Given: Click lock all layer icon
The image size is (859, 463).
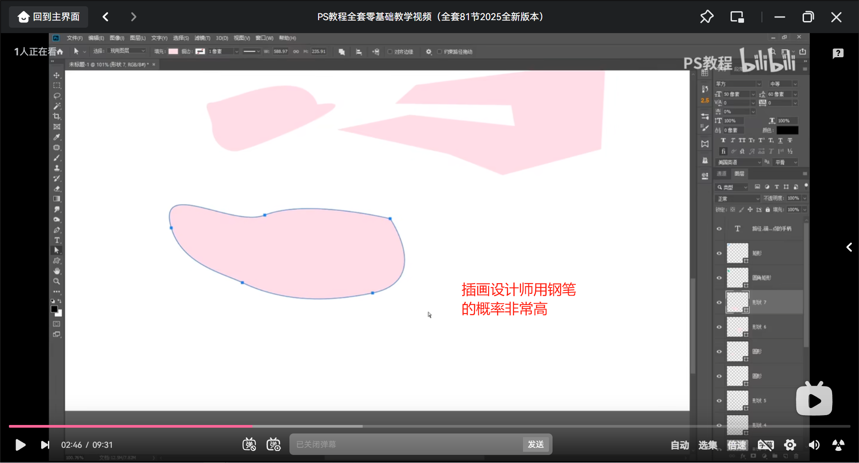Looking at the screenshot, I should pos(768,209).
